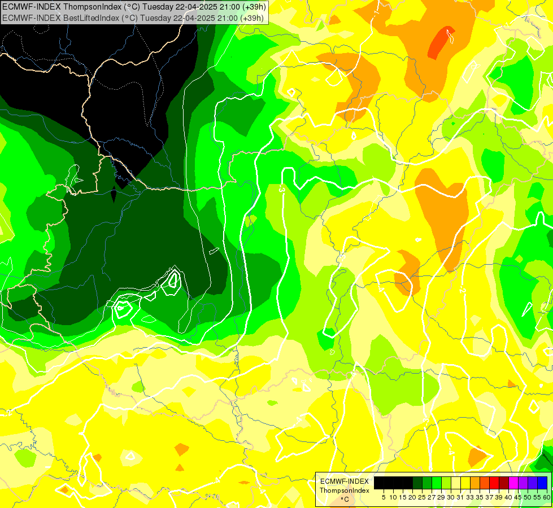
Task: Click the legend tick value 27
Action: [x=432, y=497]
